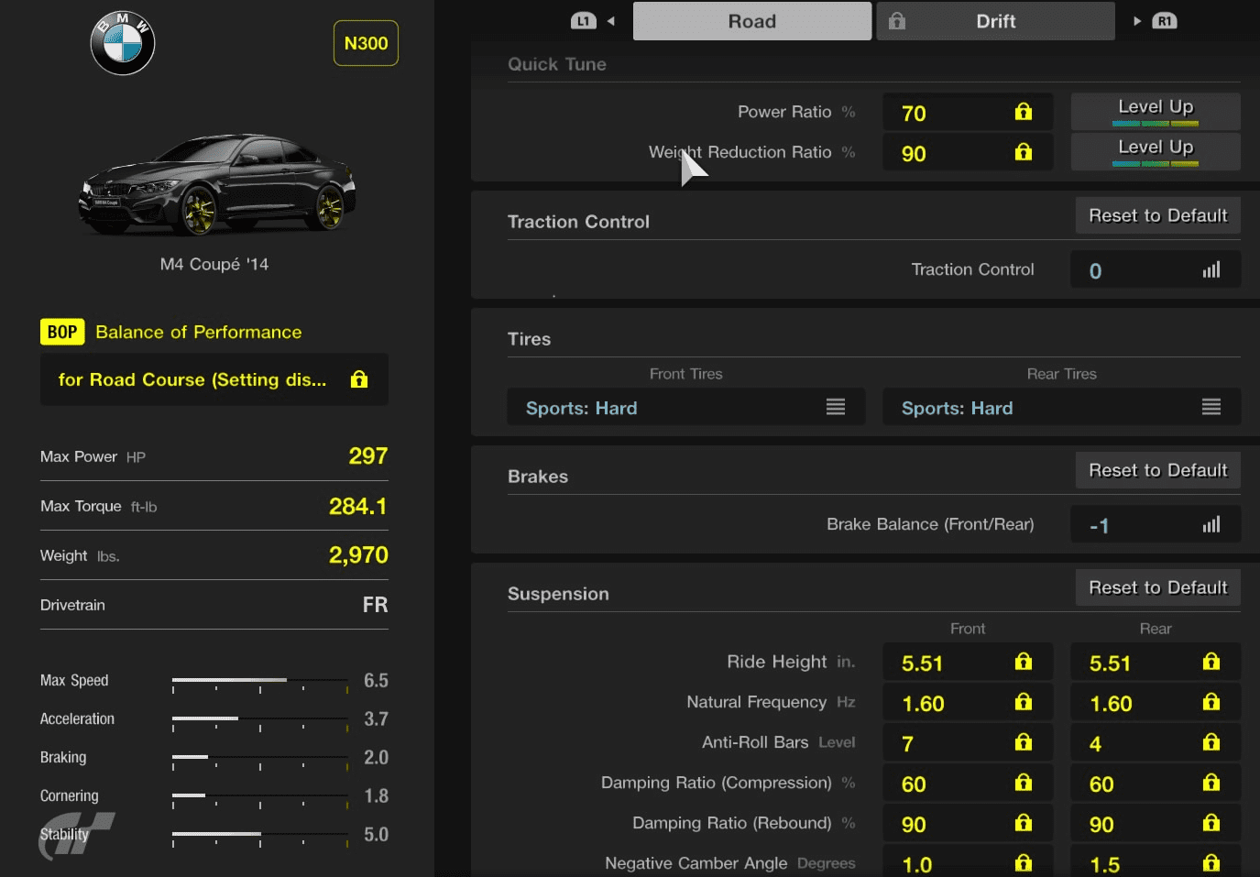Click the M4 Coupé car thumbnail
Screen dimensions: 1260x877
click(217, 185)
